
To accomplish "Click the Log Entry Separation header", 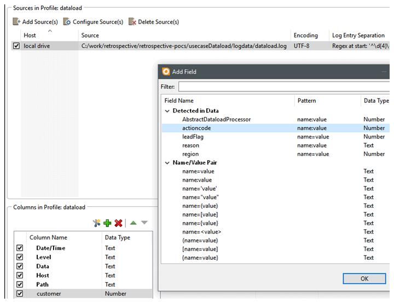I will click(358, 36).
